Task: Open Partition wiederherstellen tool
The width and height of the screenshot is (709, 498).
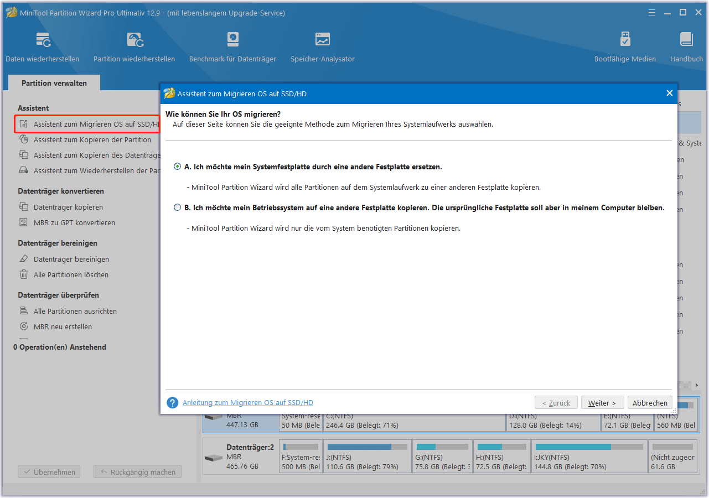Action: [134, 47]
